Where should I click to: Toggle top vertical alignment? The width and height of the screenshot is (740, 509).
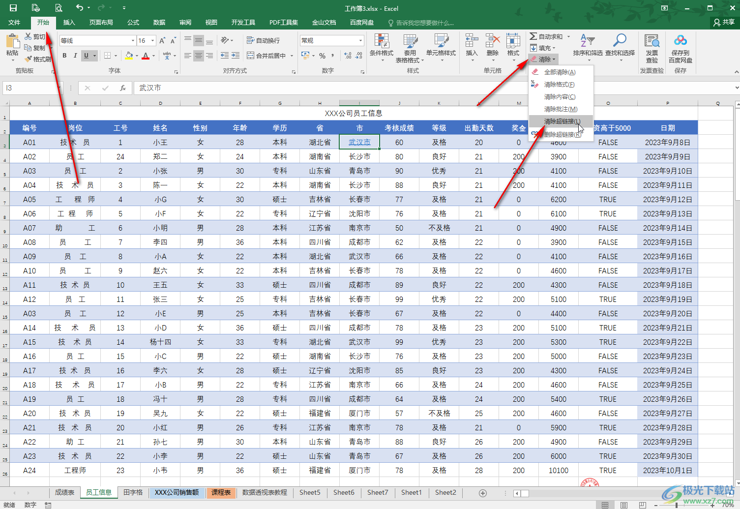coord(188,40)
